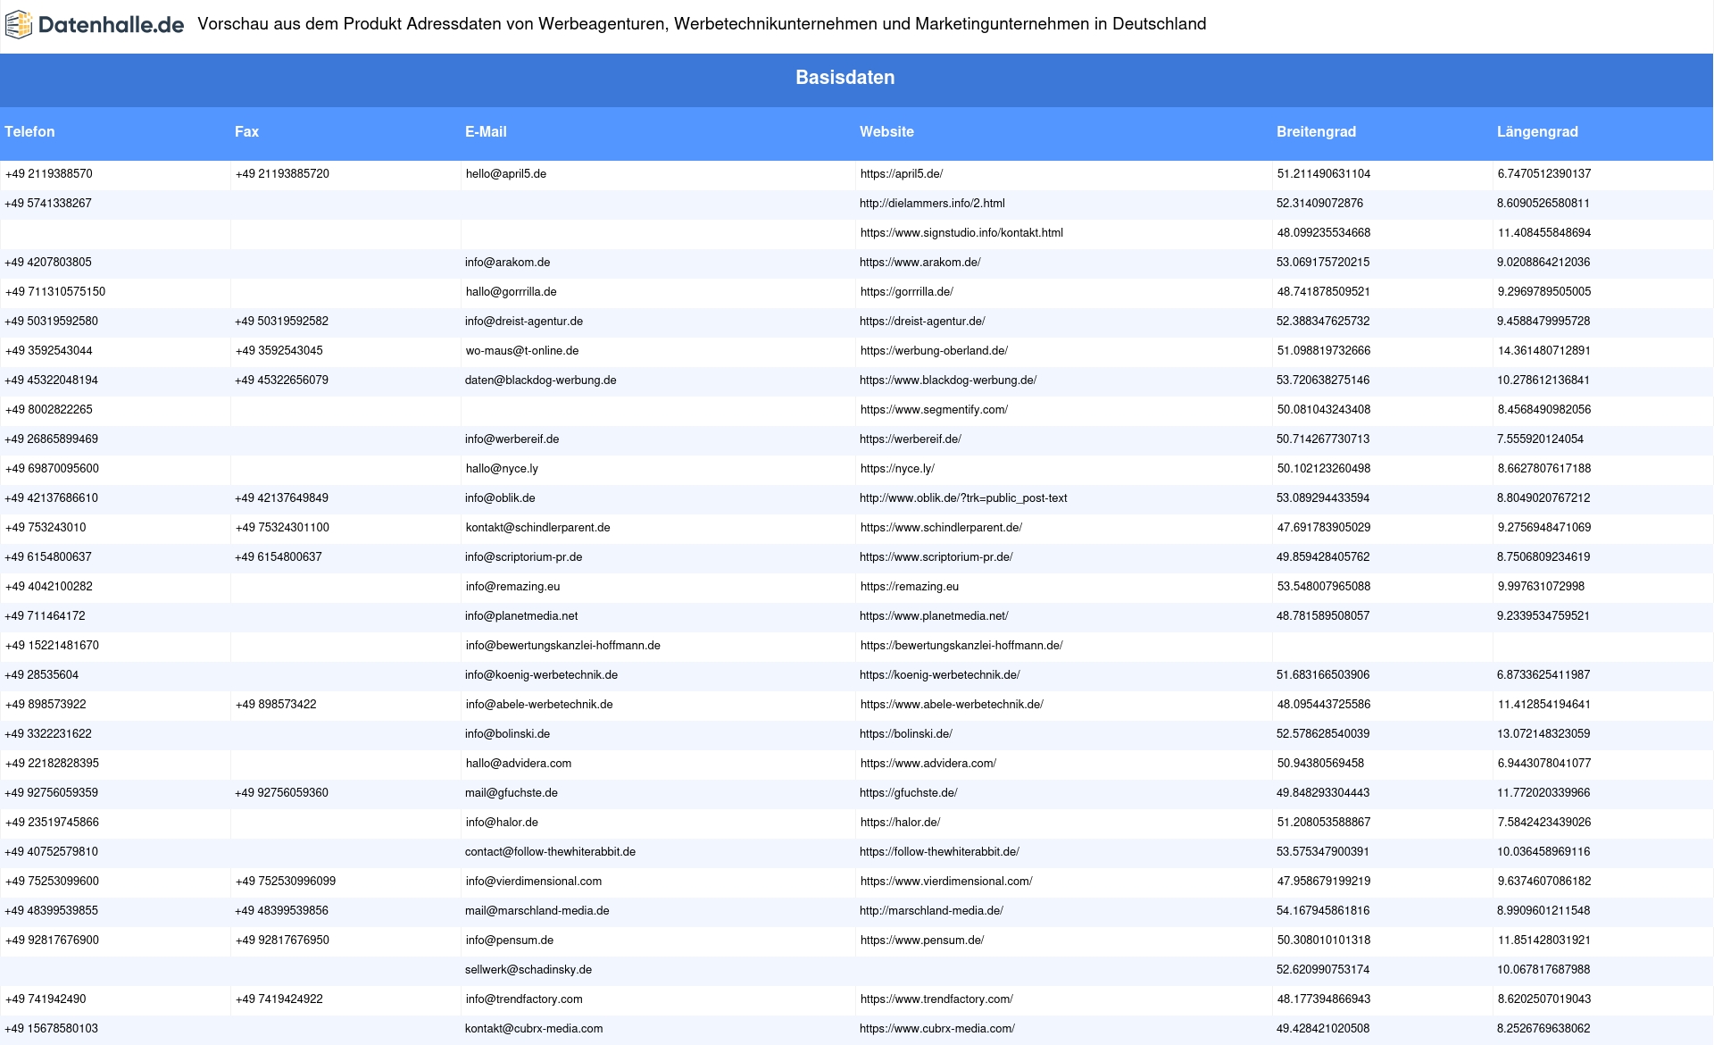Click longitude value 14.361480712891
The image size is (1714, 1045).
click(1544, 351)
